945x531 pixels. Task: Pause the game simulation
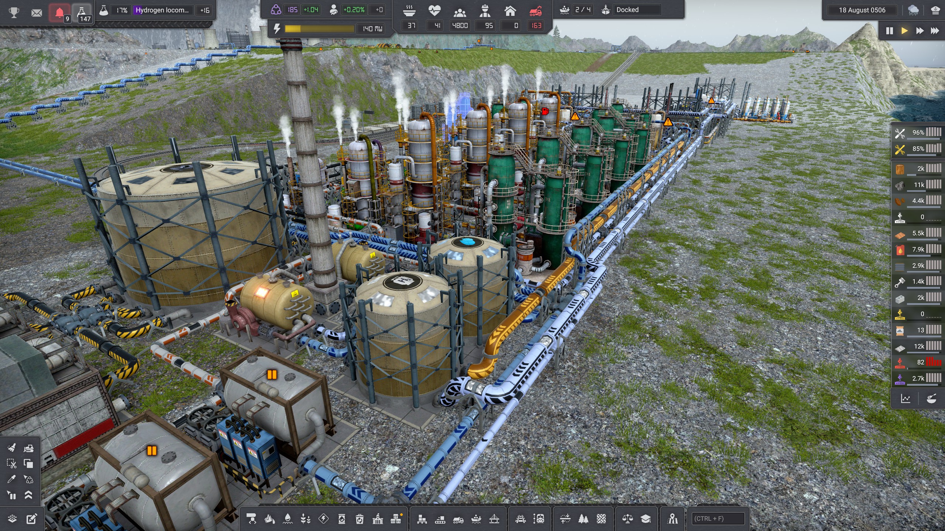(x=890, y=31)
